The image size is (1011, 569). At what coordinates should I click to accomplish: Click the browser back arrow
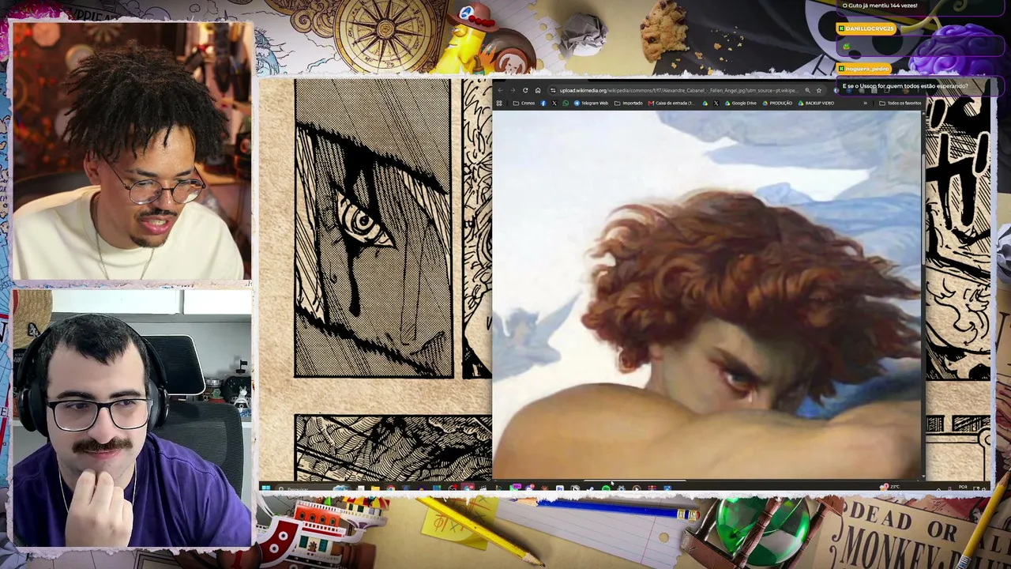pos(500,91)
